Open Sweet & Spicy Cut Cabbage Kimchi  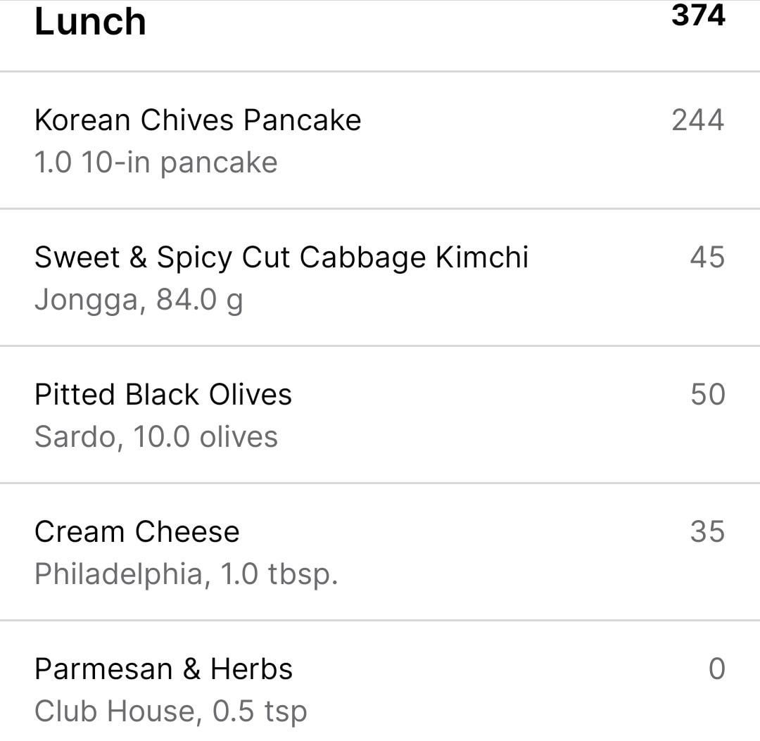(x=281, y=258)
